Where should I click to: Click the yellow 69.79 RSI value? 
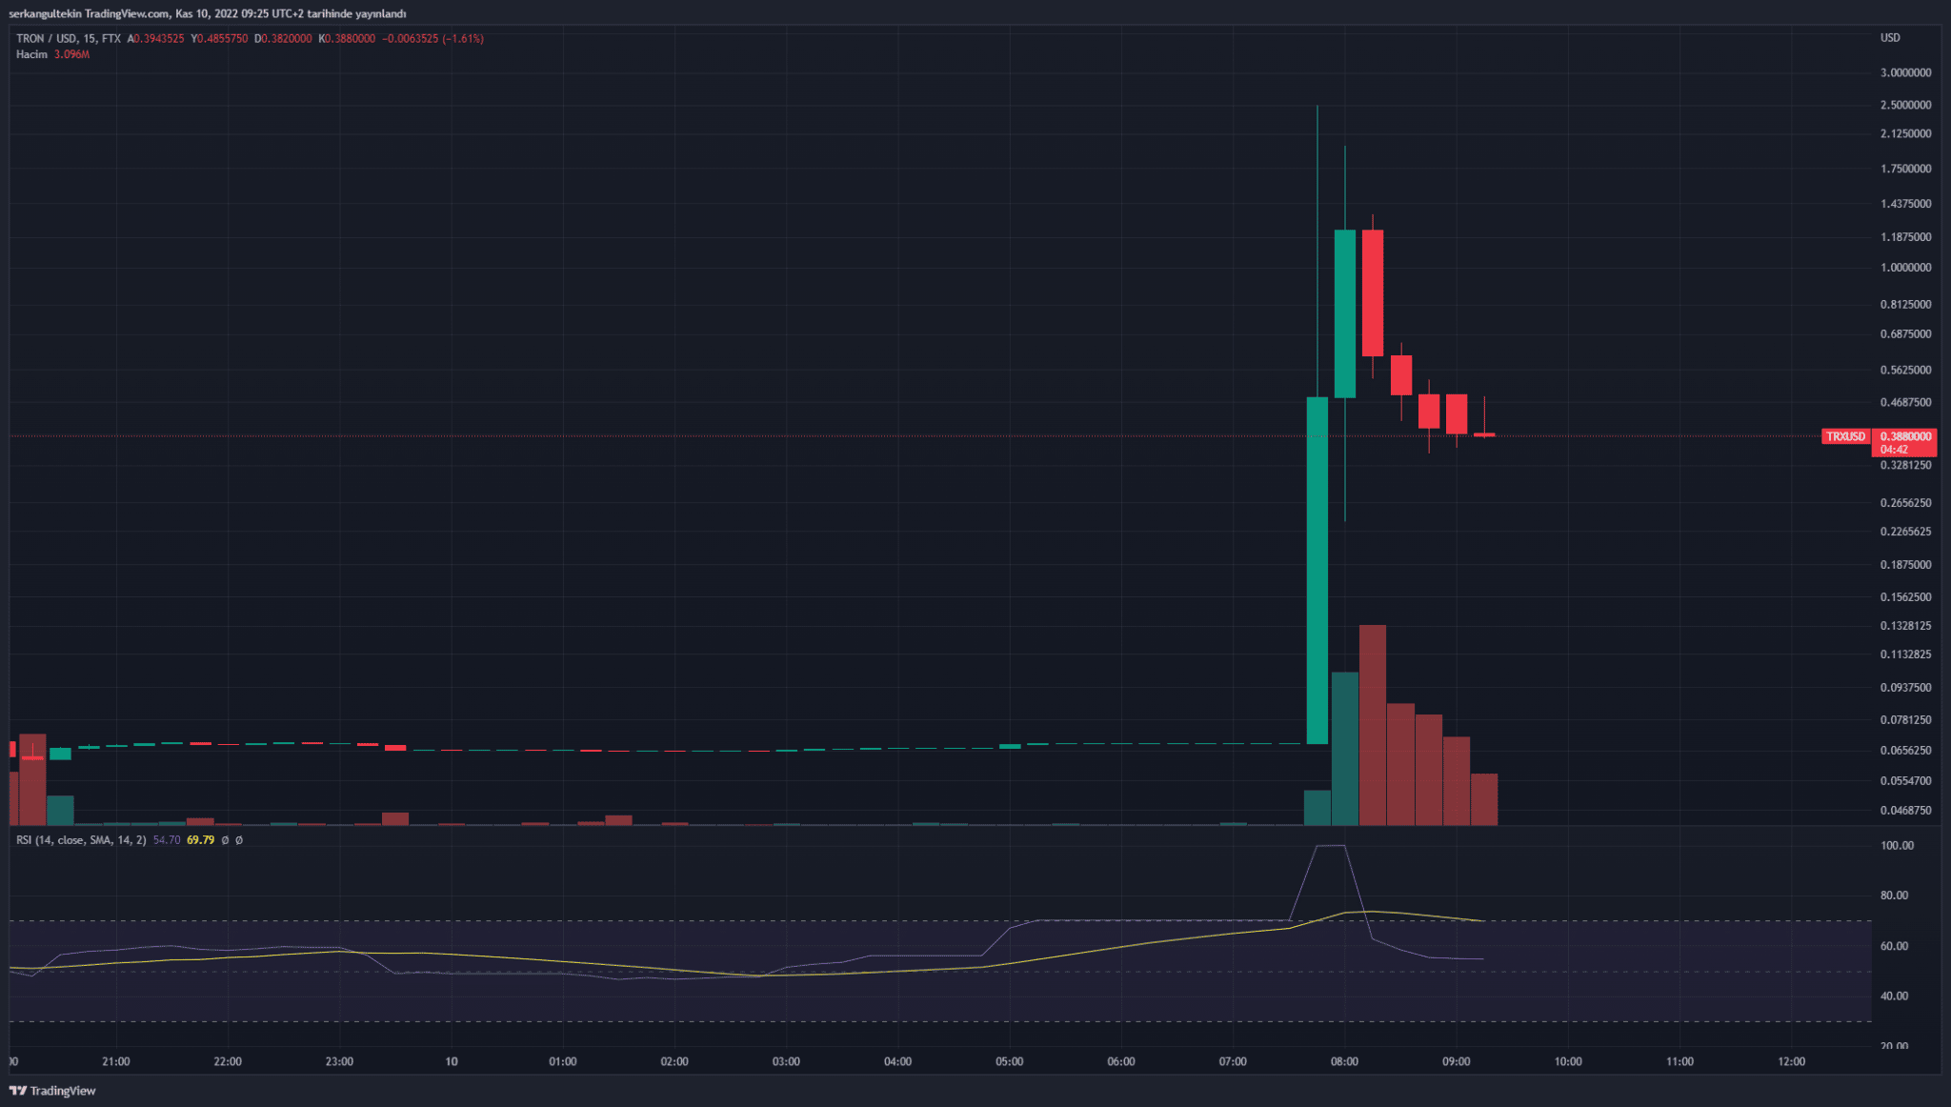(x=200, y=840)
